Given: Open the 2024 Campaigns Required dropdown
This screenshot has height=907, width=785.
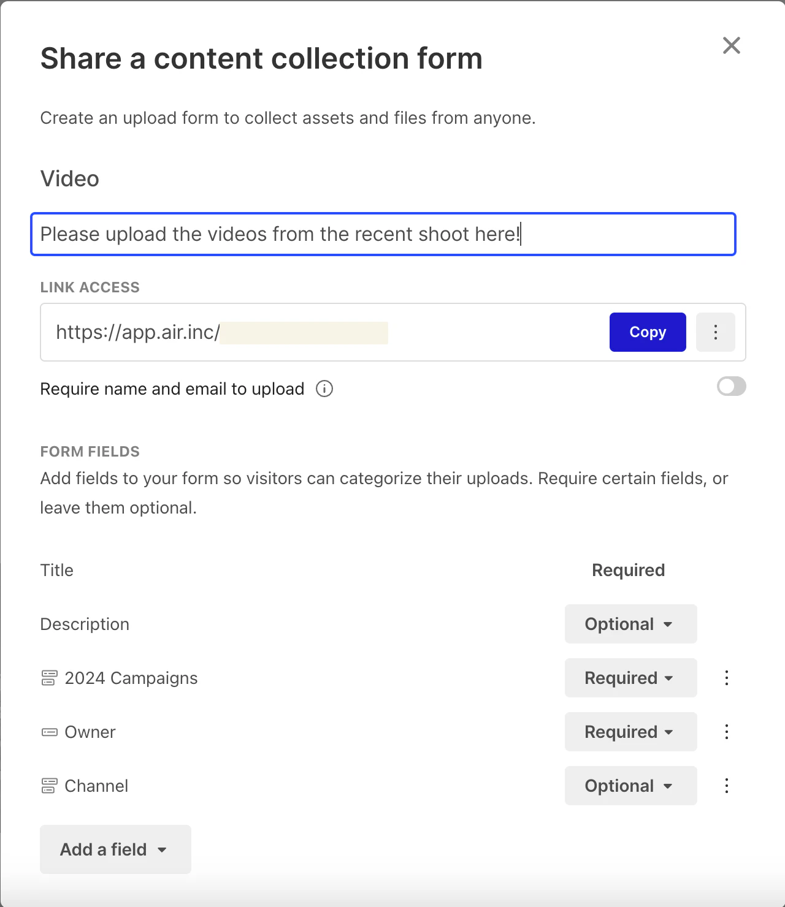Looking at the screenshot, I should [x=630, y=678].
